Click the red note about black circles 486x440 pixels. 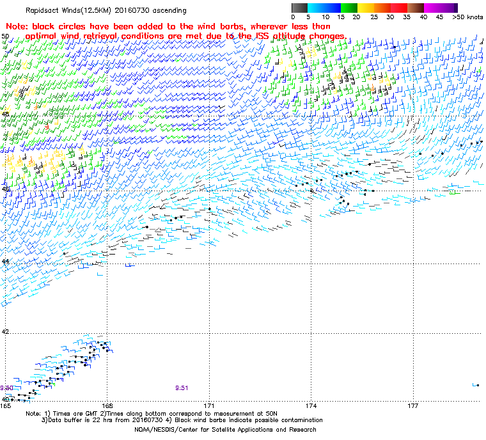coord(176,31)
